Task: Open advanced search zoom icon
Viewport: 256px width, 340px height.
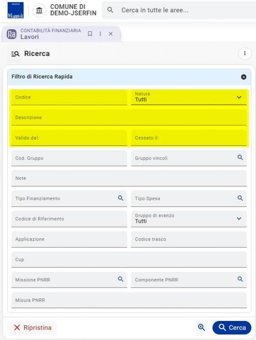Action: (202, 328)
